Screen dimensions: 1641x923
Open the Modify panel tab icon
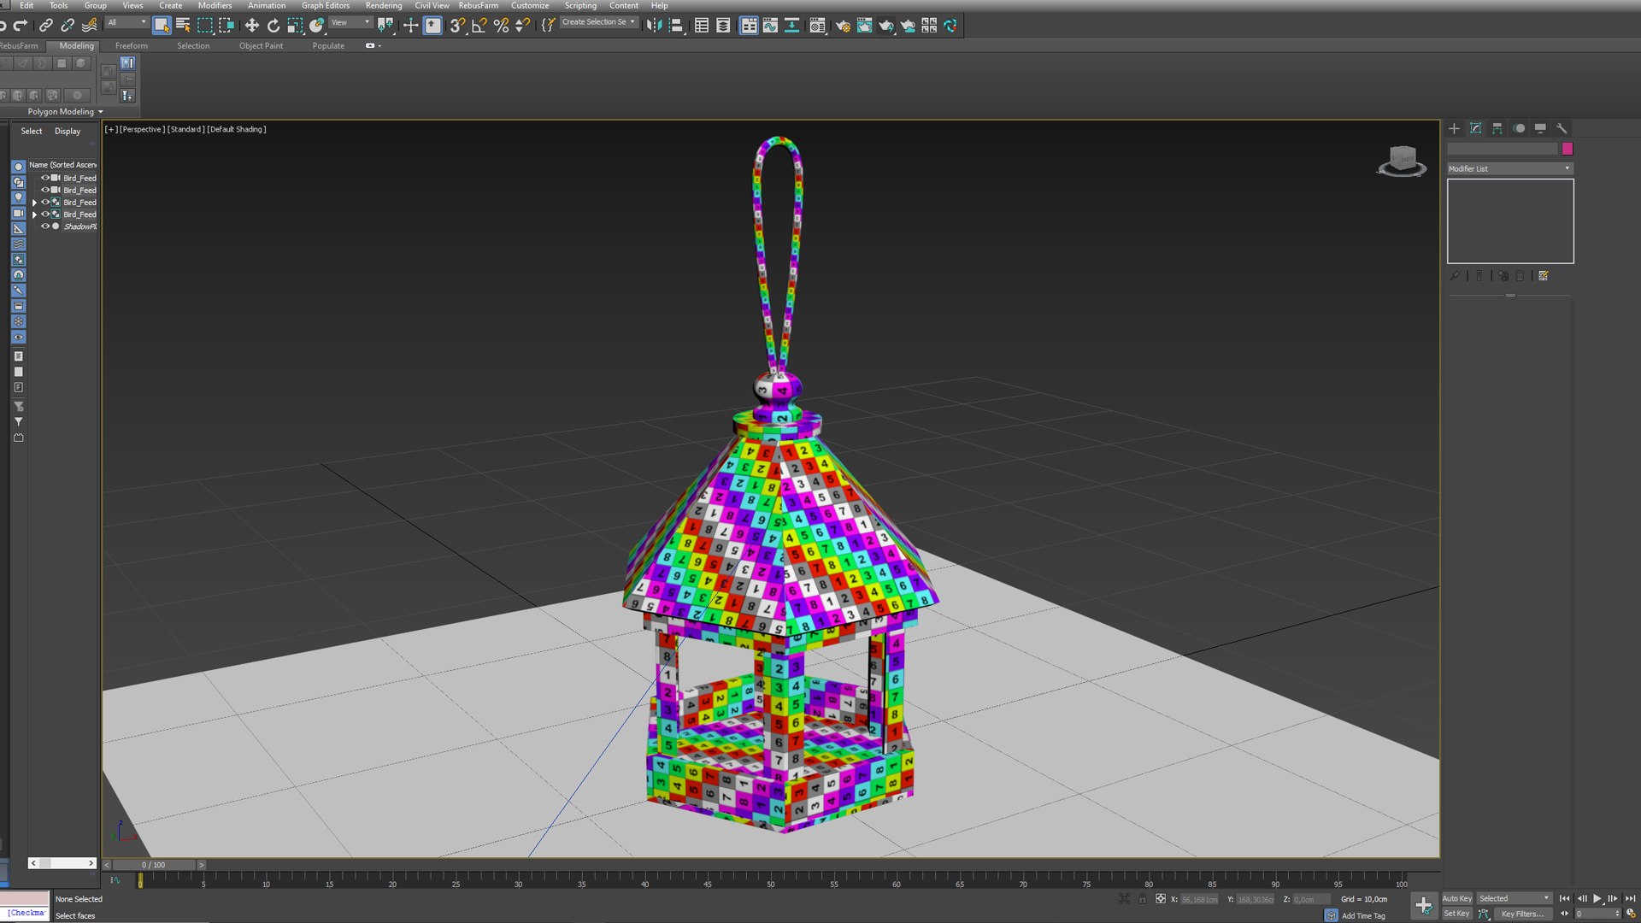click(x=1476, y=128)
